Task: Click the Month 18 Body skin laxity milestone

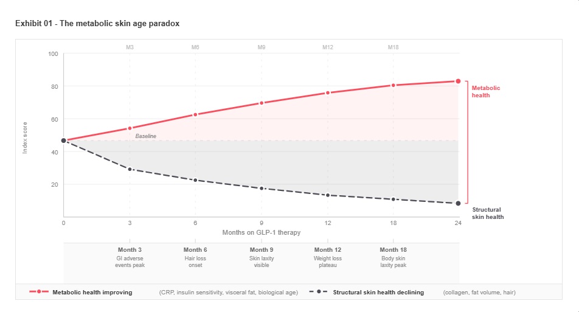Action: pos(394,257)
